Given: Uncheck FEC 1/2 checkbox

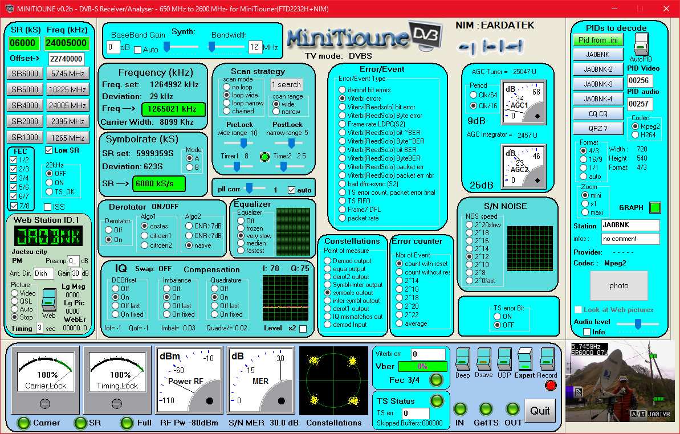Looking at the screenshot, I should [x=14, y=160].
